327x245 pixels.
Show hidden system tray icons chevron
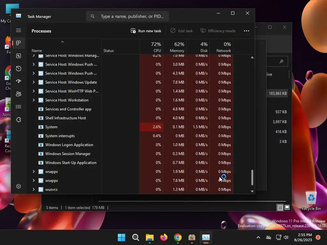[258, 237]
